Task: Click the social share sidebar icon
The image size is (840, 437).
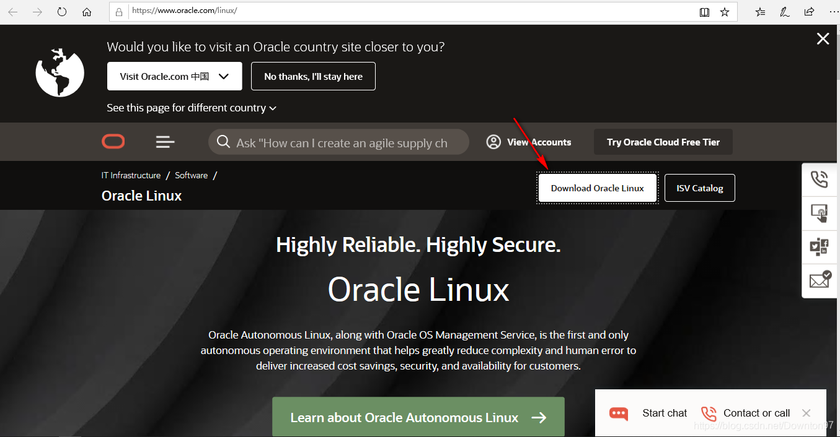Action: (820, 247)
